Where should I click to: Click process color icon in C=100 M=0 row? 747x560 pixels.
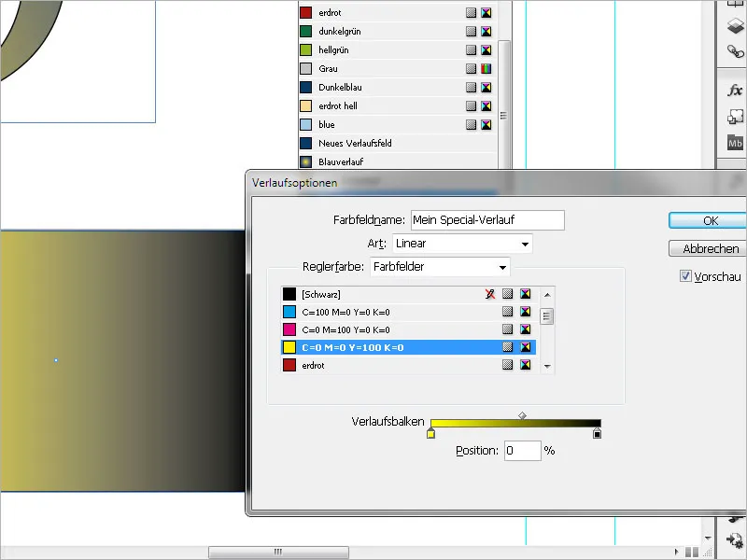pos(508,312)
